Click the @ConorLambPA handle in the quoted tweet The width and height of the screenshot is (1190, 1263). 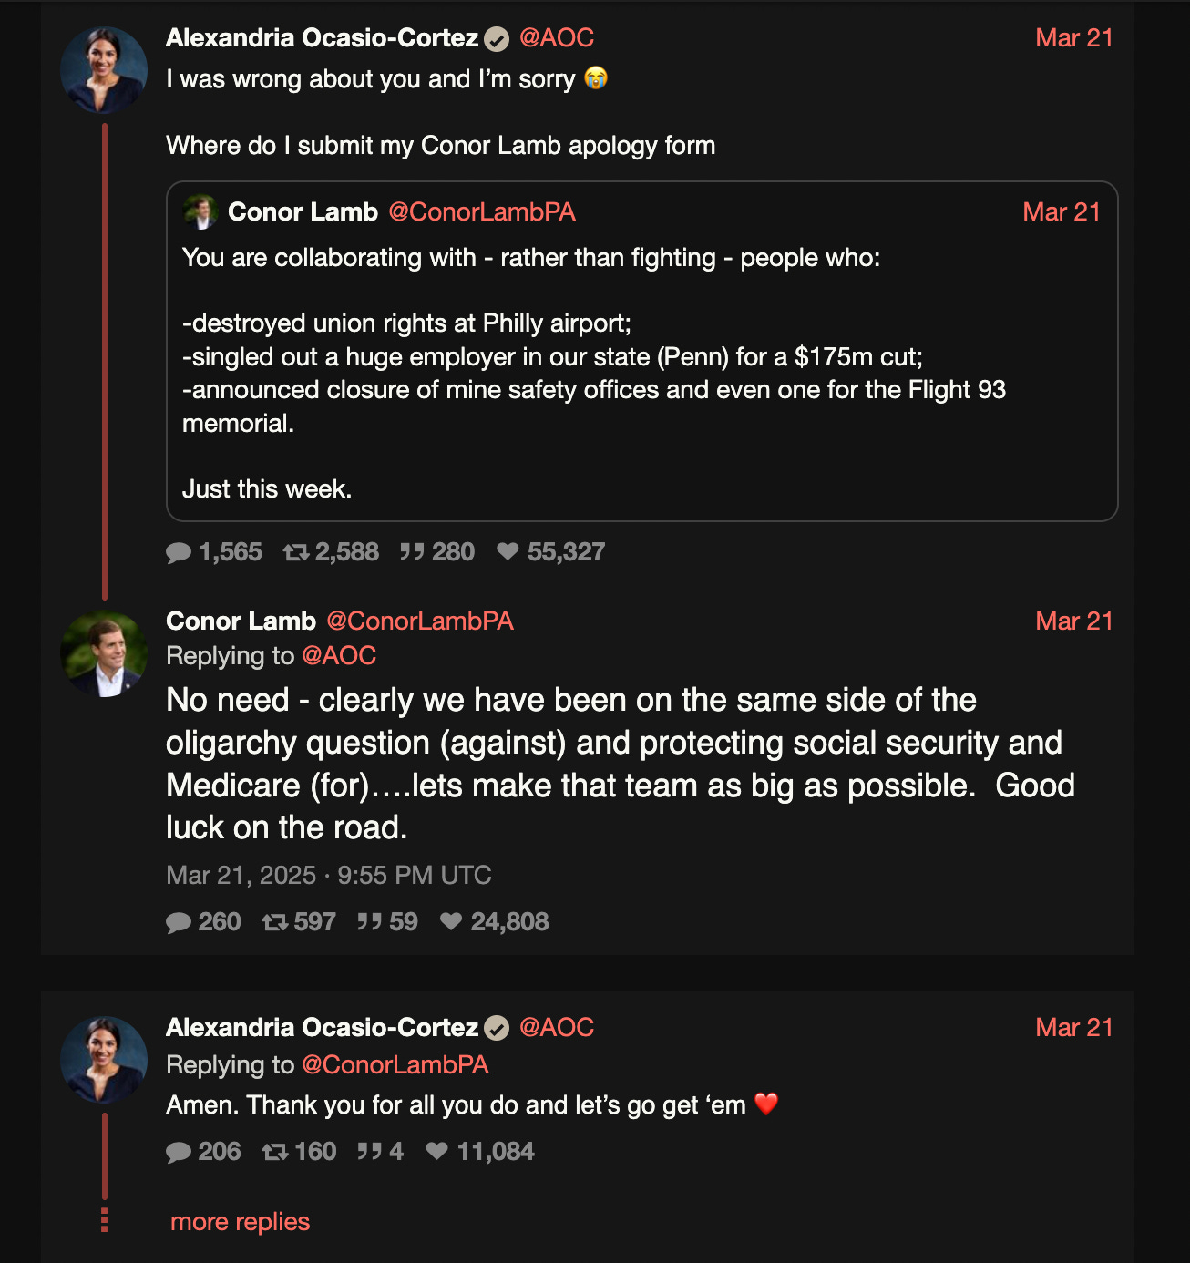482,211
